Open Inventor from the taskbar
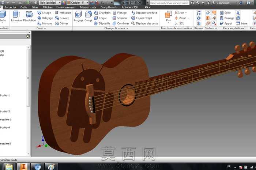This screenshot has width=256, height=170. [x=24, y=167]
